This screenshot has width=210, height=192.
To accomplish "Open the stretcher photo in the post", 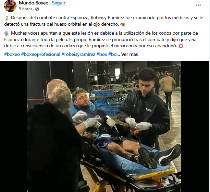I will pyautogui.click(x=104, y=126).
